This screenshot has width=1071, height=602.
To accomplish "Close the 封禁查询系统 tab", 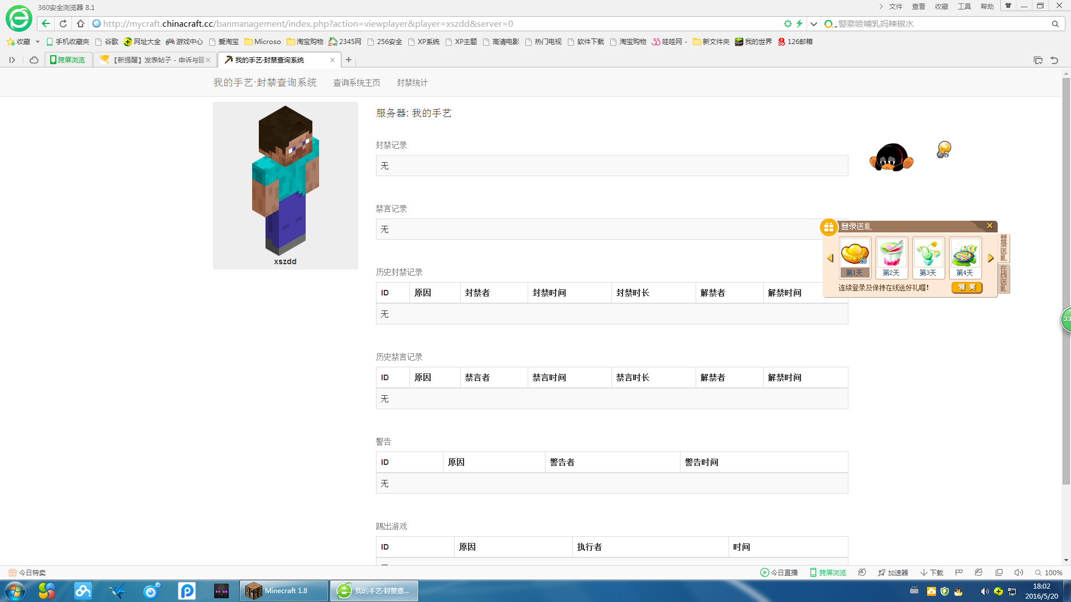I will pyautogui.click(x=332, y=60).
